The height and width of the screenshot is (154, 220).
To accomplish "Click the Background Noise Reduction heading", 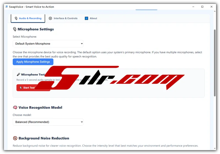I will pos(44,138).
